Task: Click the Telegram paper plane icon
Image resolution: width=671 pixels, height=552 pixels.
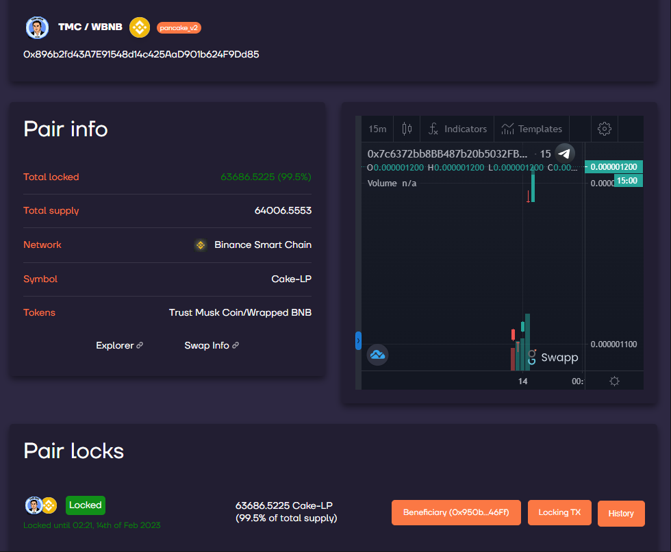Action: [x=564, y=153]
